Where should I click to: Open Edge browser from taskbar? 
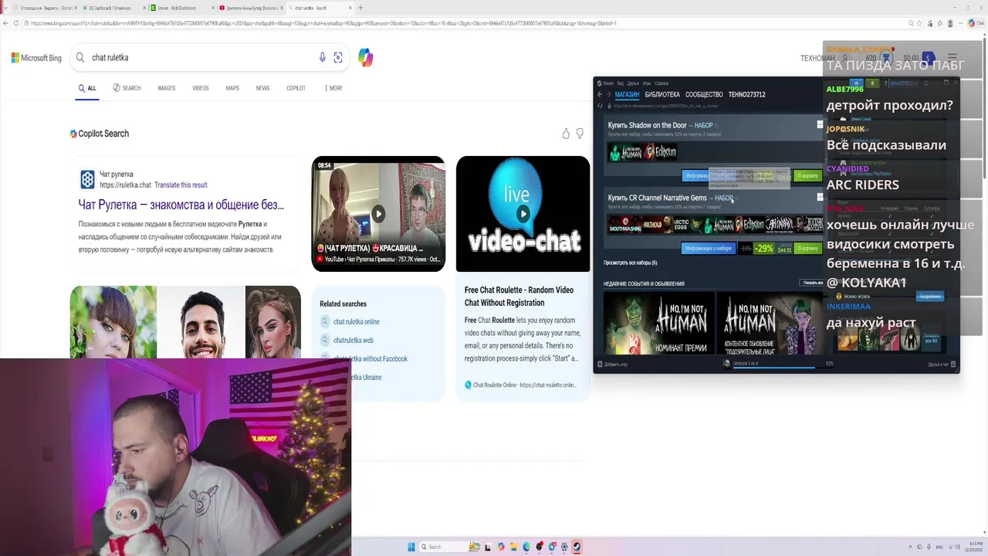pyautogui.click(x=526, y=547)
